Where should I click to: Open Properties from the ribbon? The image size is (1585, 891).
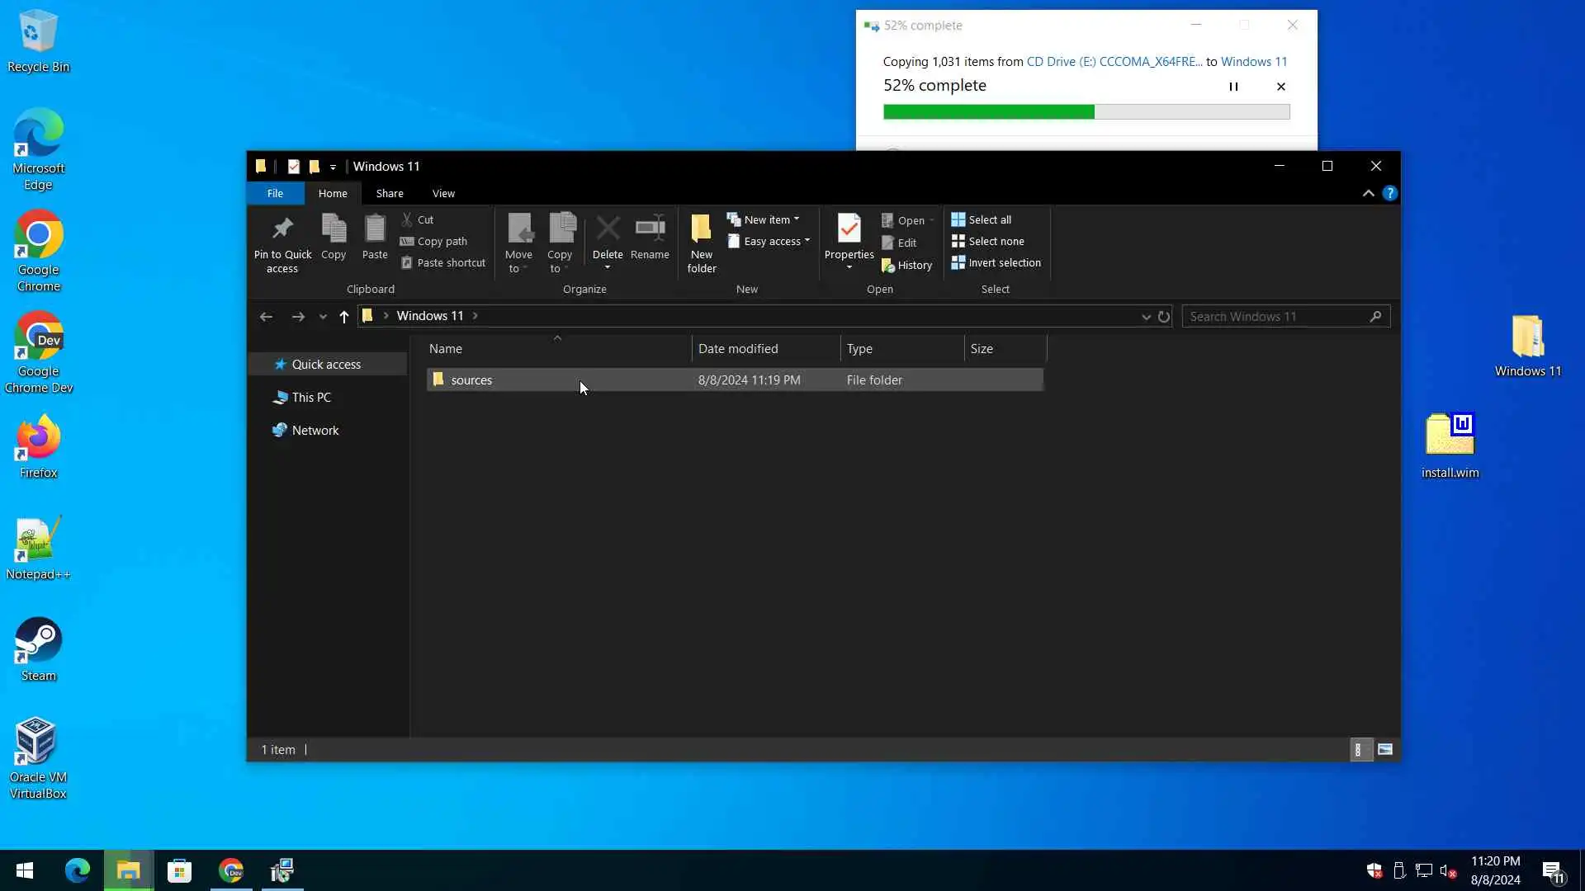click(849, 229)
